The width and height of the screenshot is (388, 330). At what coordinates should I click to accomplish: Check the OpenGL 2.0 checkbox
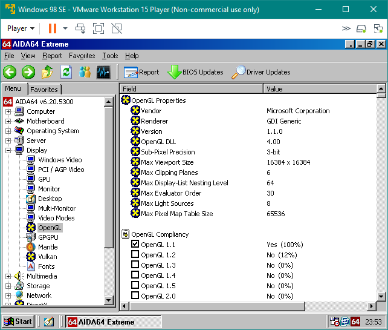point(135,296)
